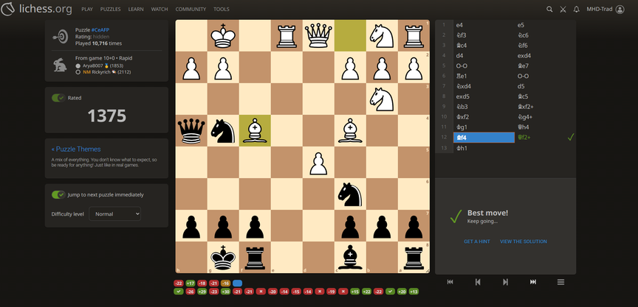Image resolution: width=638 pixels, height=307 pixels.
Task: Select the white rook on e1
Action: pos(287,35)
